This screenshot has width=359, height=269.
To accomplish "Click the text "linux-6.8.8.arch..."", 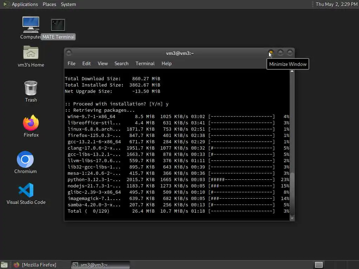I will pos(94,129).
